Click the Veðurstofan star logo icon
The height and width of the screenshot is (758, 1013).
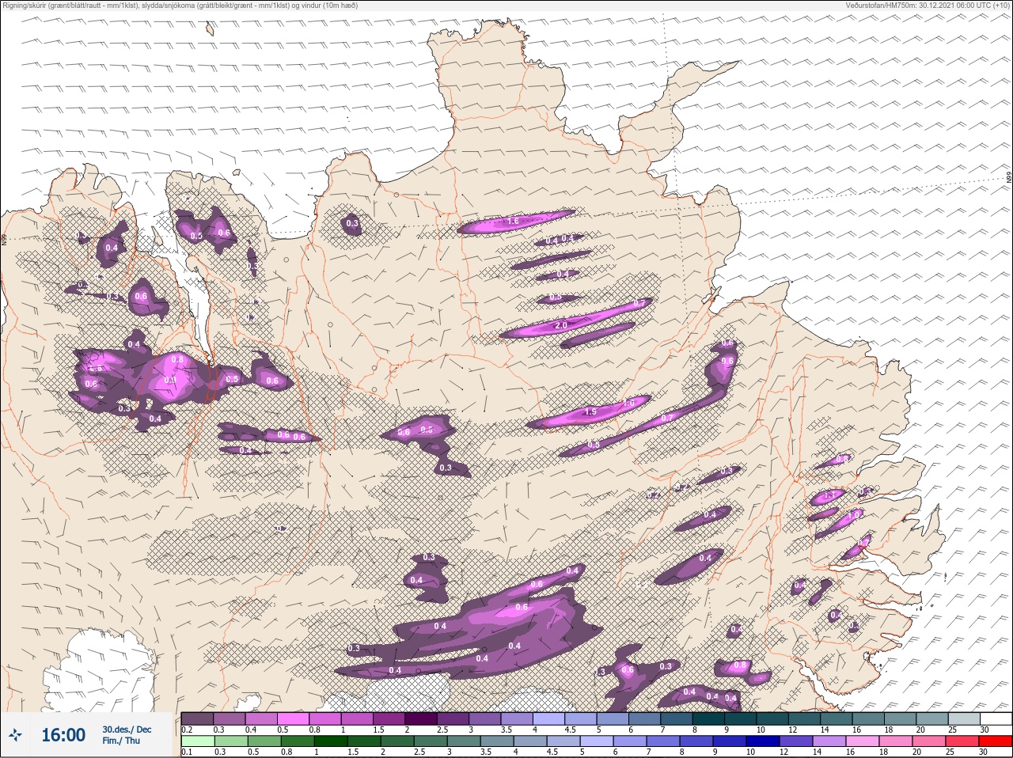(x=17, y=735)
